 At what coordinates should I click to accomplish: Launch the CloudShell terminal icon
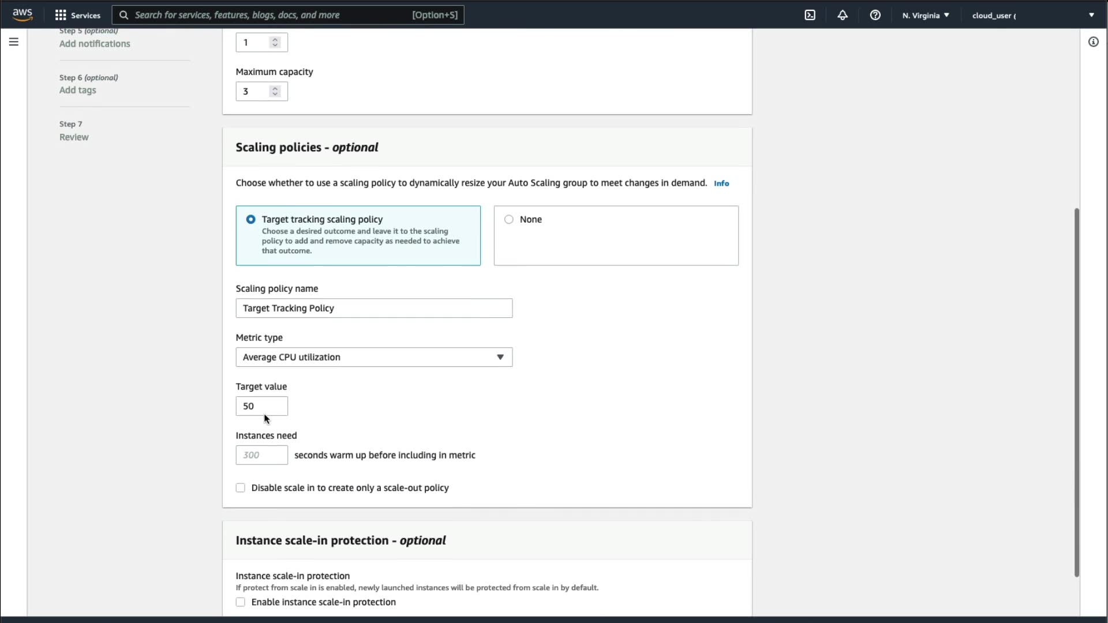[810, 15]
